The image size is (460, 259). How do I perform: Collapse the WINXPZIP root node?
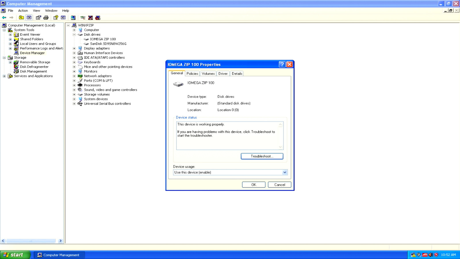pyautogui.click(x=68, y=25)
